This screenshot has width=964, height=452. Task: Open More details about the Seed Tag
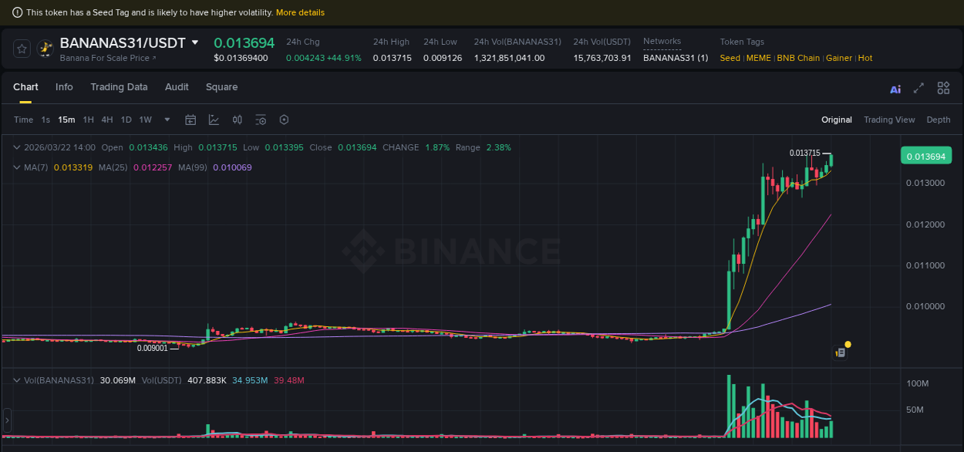300,12
